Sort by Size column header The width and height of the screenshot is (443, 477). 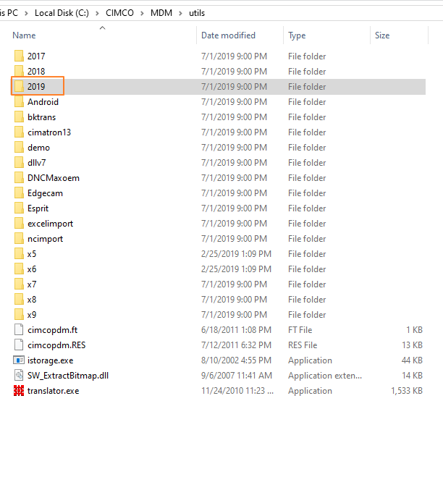point(382,35)
